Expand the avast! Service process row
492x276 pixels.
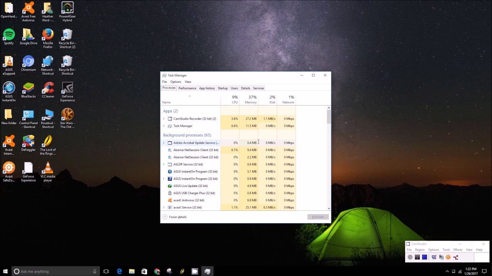164,207
